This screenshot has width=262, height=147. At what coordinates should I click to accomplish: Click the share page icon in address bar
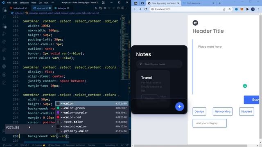point(224,9)
